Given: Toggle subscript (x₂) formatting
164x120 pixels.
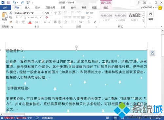Looking at the screenshot, I should coord(36,17).
